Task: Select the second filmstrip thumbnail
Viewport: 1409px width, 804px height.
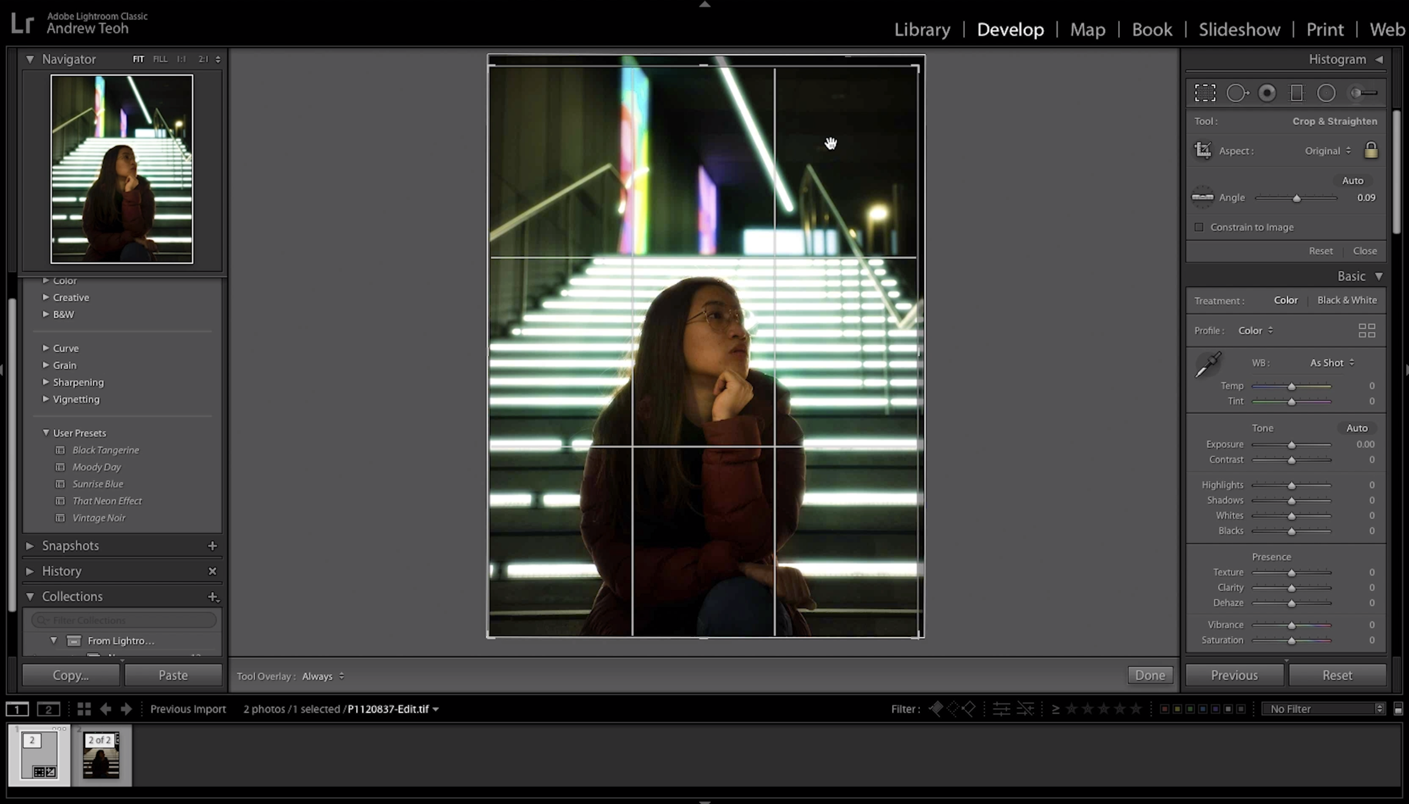Action: pos(101,755)
